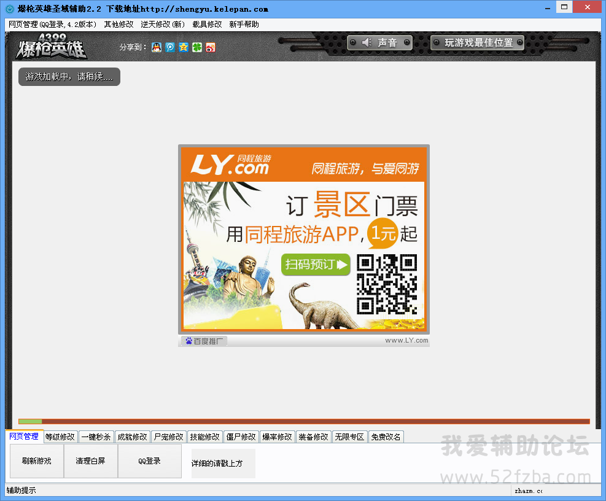Switch to 僵尸修改 tab
The image size is (606, 501).
pyautogui.click(x=241, y=437)
